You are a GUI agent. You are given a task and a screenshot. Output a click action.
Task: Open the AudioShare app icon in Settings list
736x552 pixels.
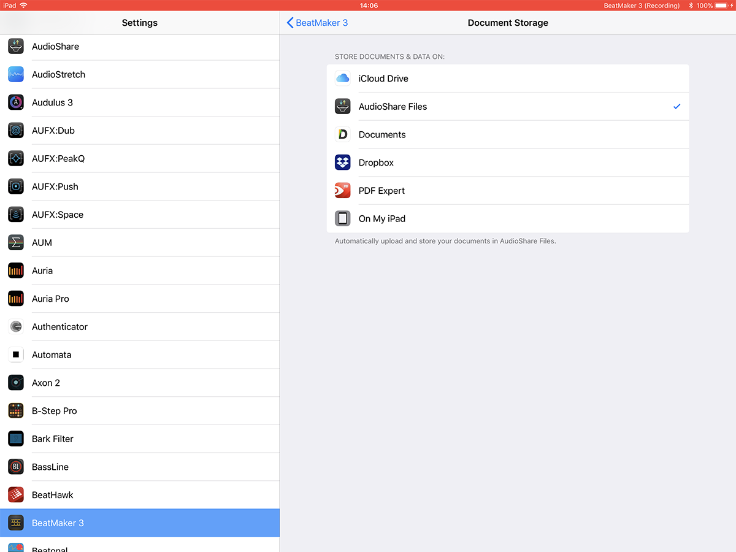click(x=16, y=47)
